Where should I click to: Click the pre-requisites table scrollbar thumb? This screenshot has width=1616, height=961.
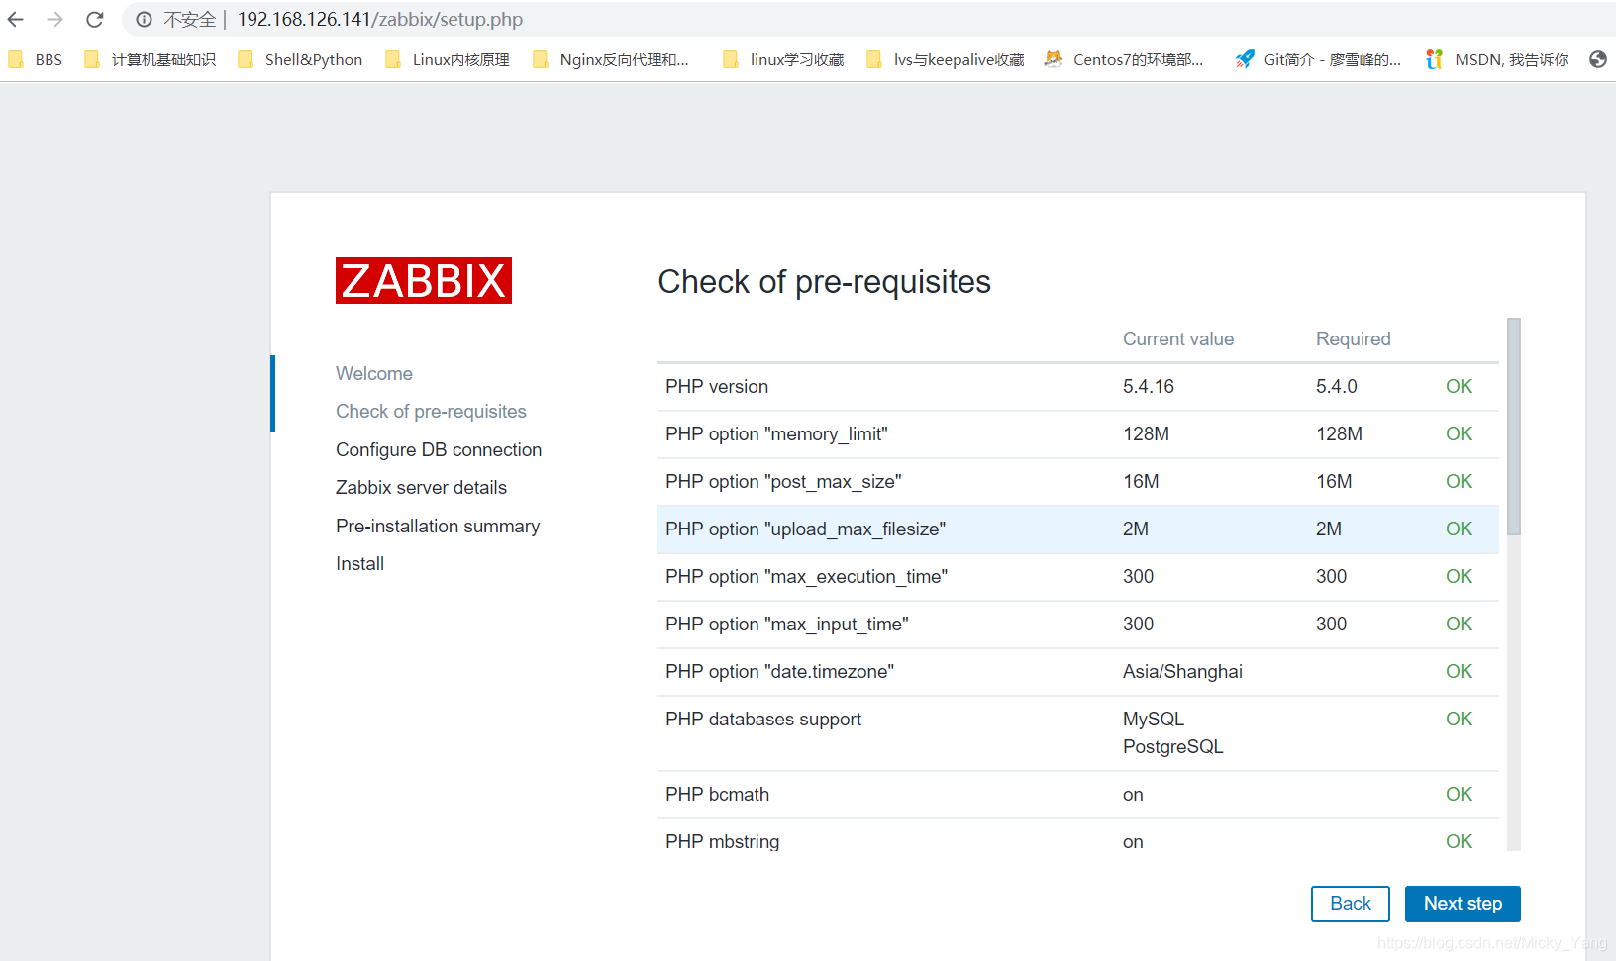pyautogui.click(x=1514, y=427)
